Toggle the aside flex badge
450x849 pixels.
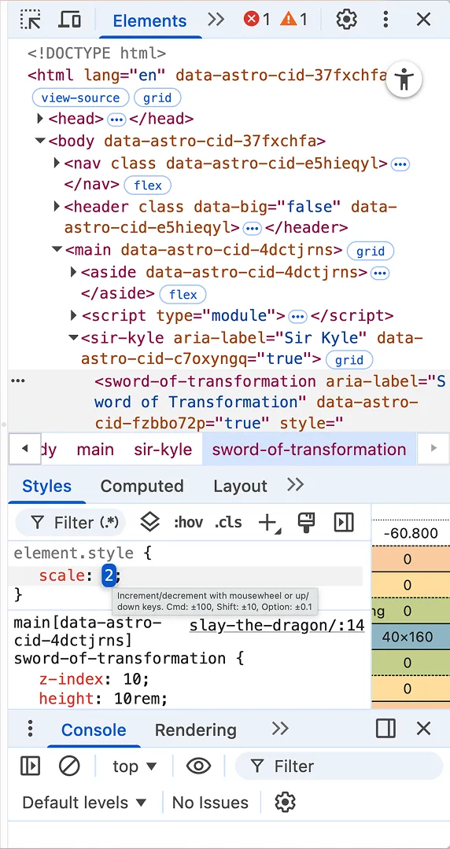(x=183, y=295)
